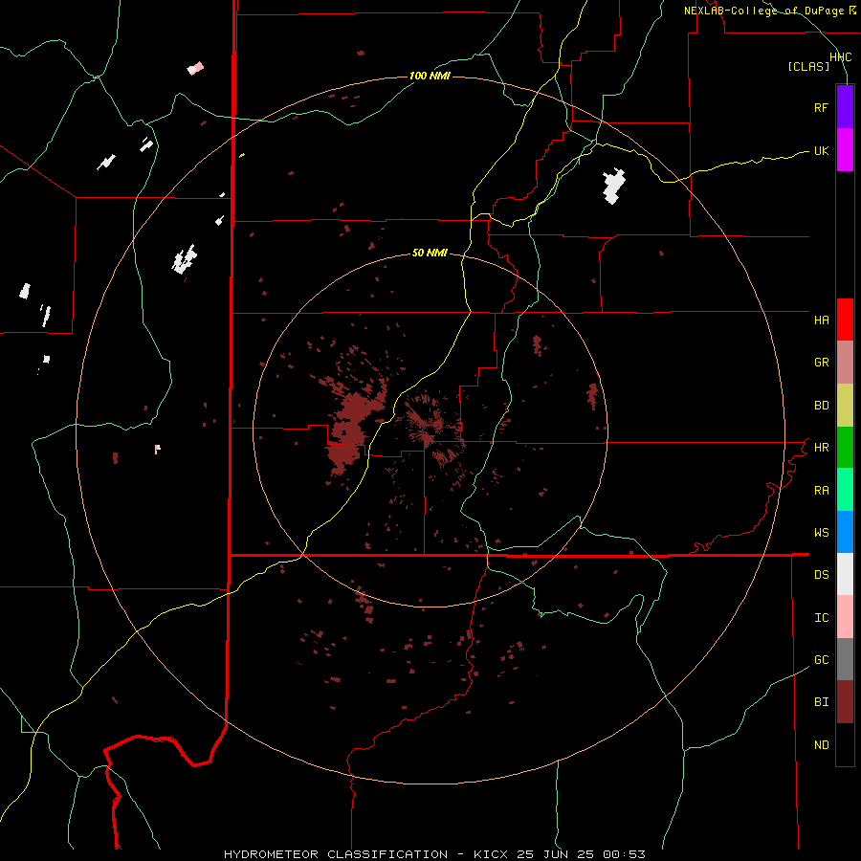The width and height of the screenshot is (861, 861).
Task: Select the GC legend label
Action: [821, 660]
